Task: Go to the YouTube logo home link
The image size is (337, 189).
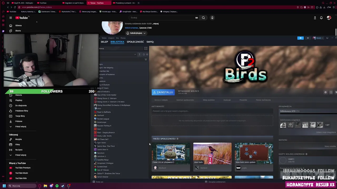Action: coord(22,18)
